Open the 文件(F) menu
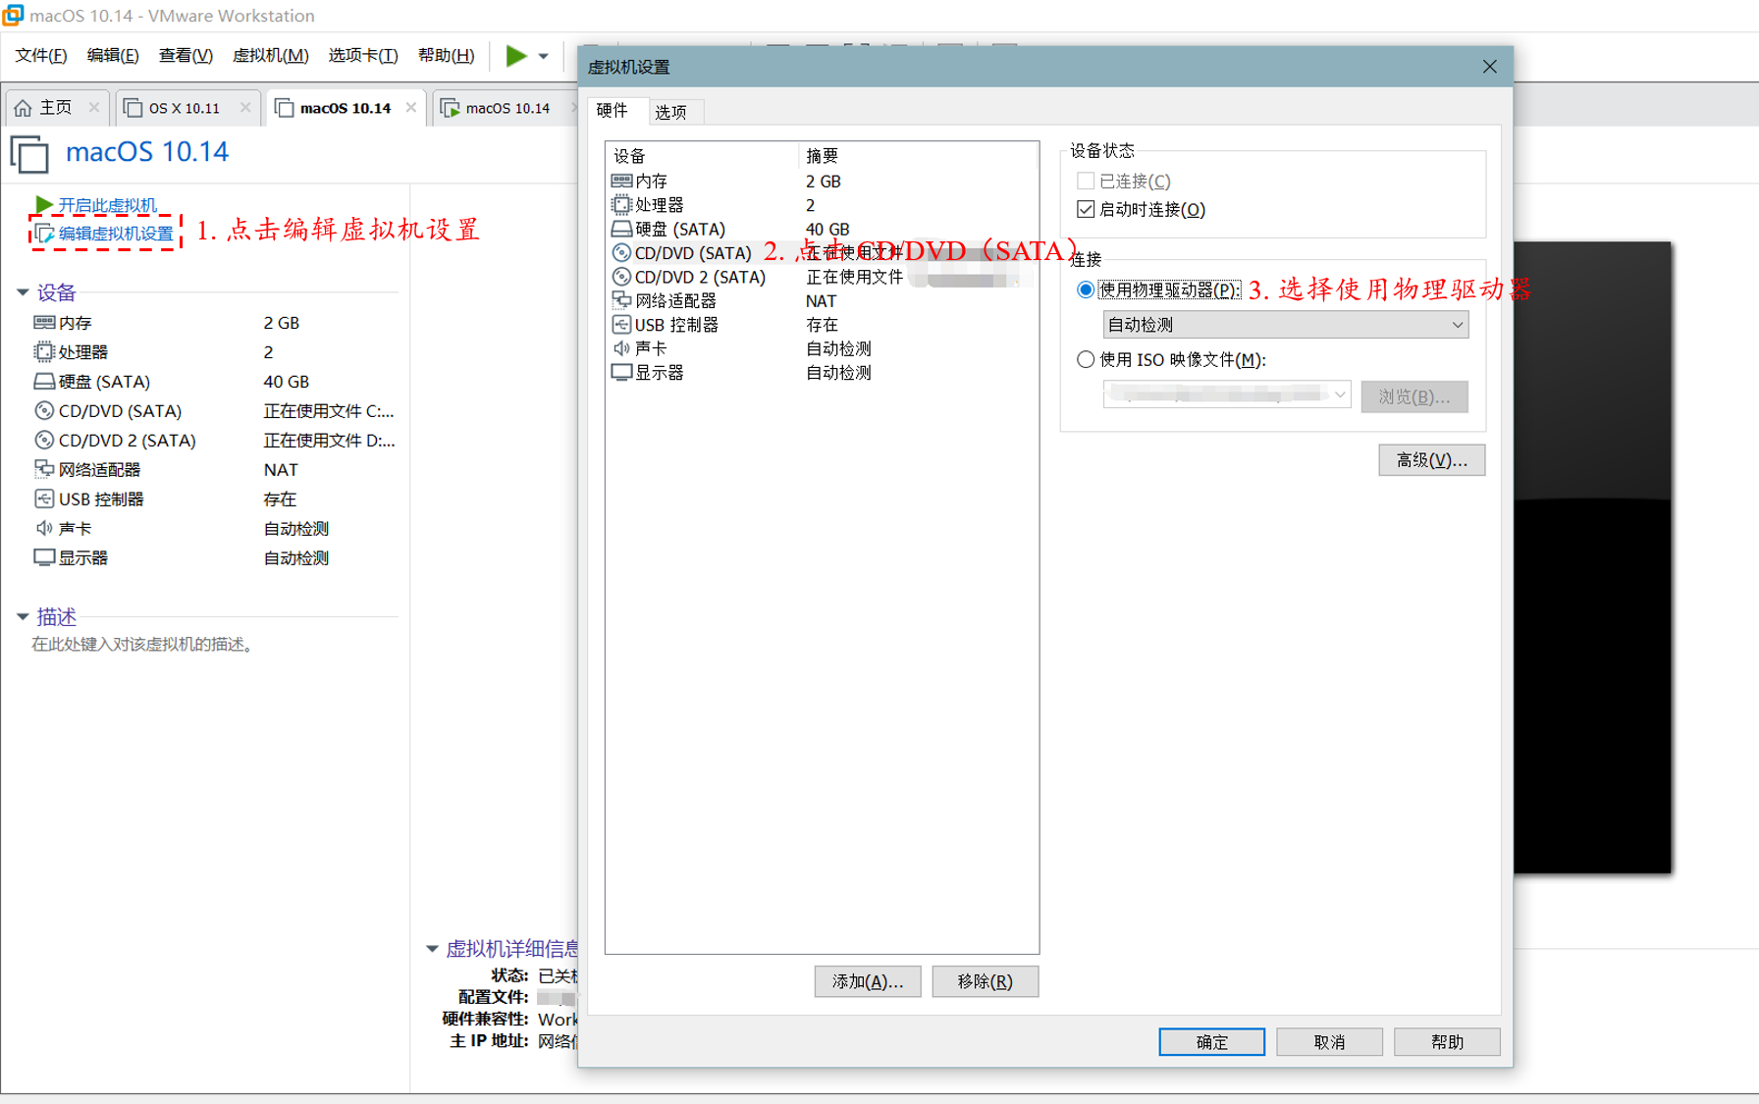The width and height of the screenshot is (1759, 1104). coord(41,56)
